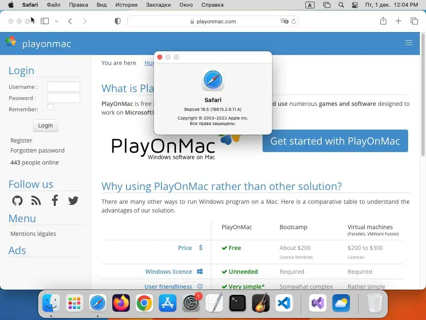Click the Safari compass icon in dialog

pyautogui.click(x=213, y=80)
